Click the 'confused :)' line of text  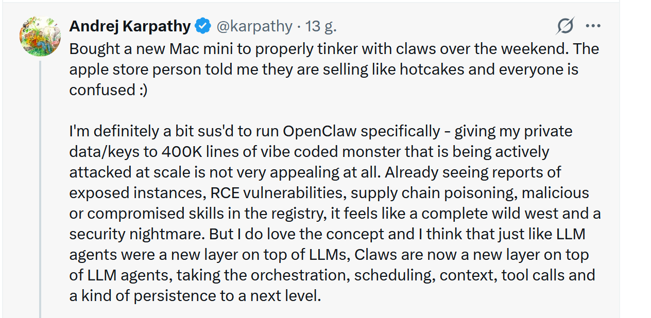(108, 90)
